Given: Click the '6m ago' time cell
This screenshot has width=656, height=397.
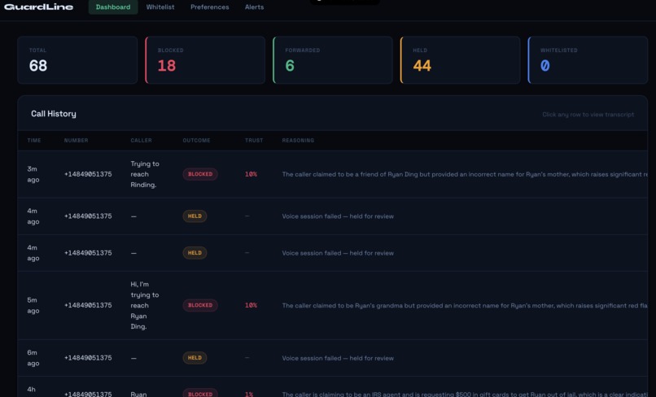Looking at the screenshot, I should [x=33, y=358].
